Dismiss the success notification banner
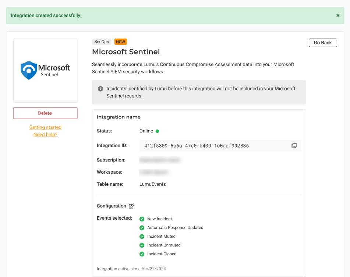 (338, 15)
